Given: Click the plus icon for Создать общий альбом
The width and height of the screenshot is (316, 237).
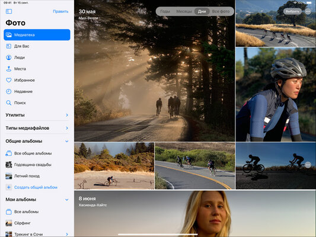Looking at the screenshot, I should pos(9,187).
